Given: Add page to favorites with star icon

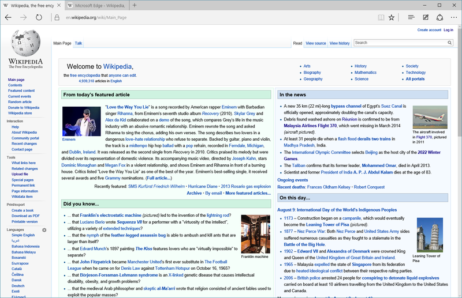Looking at the screenshot, I should [x=392, y=17].
